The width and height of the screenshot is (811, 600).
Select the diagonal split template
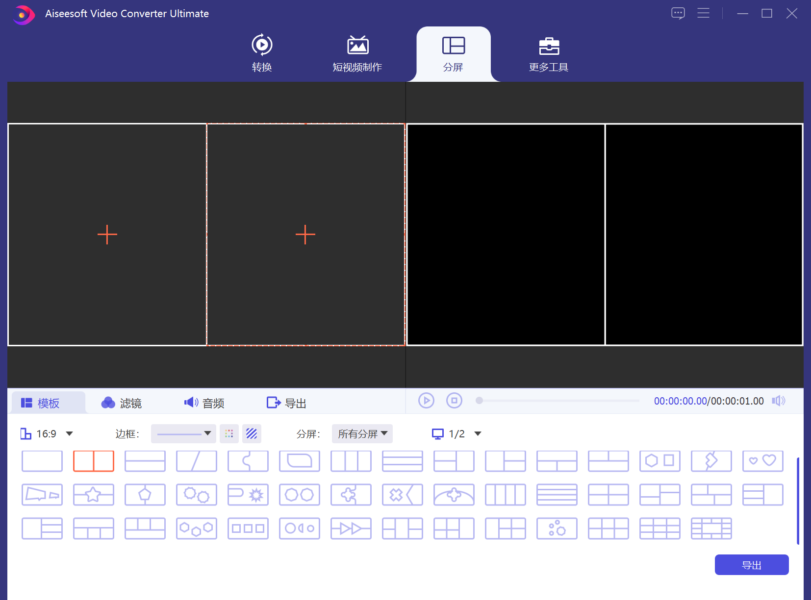(196, 461)
